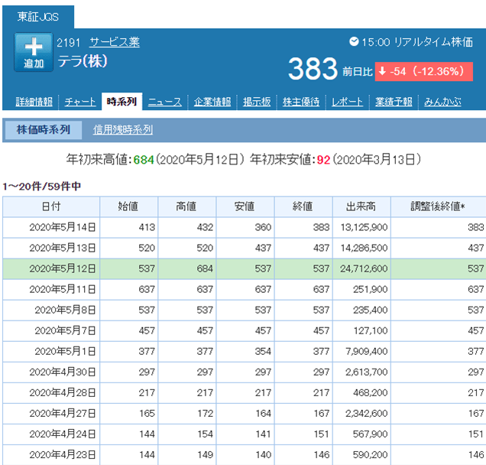Click the volume 251,900 cell
The width and height of the screenshot is (486, 465).
click(x=361, y=290)
